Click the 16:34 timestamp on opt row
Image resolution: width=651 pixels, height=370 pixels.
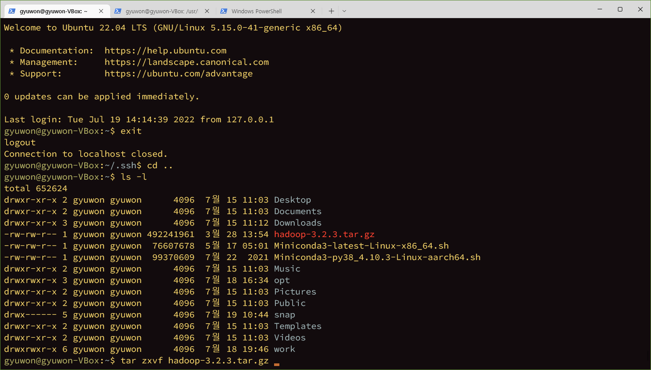(256, 280)
